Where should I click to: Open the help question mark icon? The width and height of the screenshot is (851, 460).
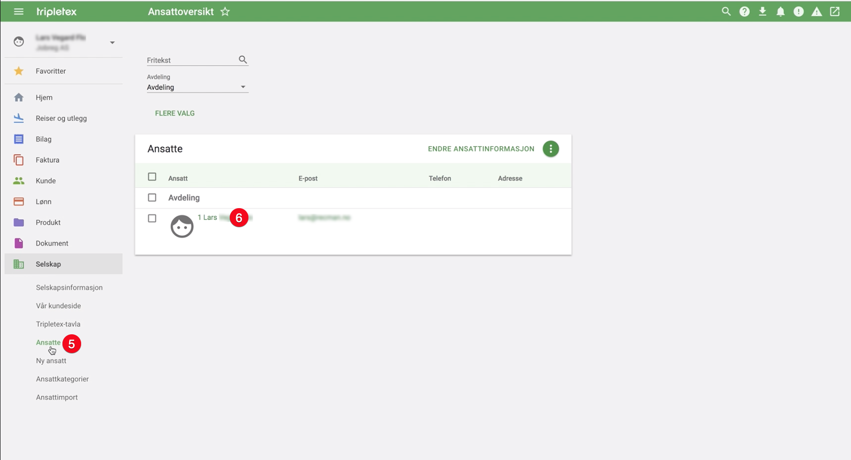[744, 12]
